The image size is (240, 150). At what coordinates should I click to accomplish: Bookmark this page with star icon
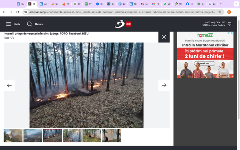[x=220, y=12]
